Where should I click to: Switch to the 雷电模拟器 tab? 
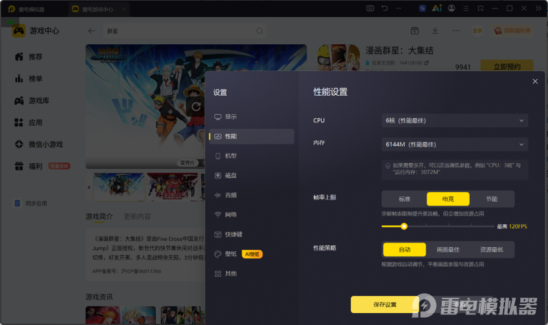[26, 9]
